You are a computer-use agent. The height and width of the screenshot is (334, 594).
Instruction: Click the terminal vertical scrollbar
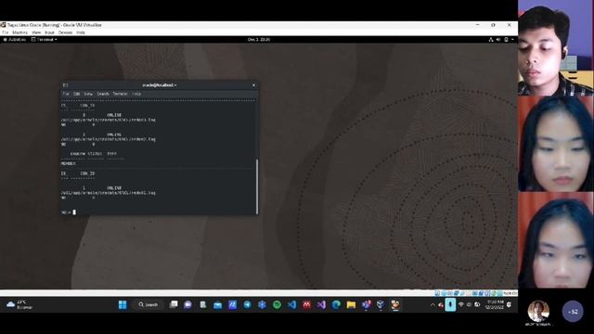(x=257, y=186)
